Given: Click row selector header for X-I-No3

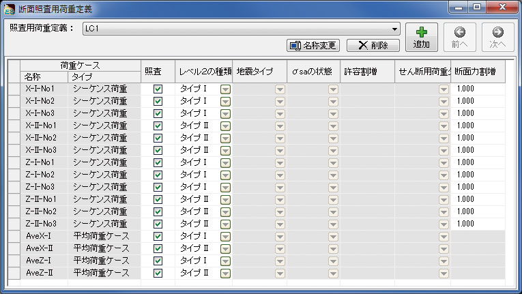Looking at the screenshot, I should pyautogui.click(x=14, y=113).
